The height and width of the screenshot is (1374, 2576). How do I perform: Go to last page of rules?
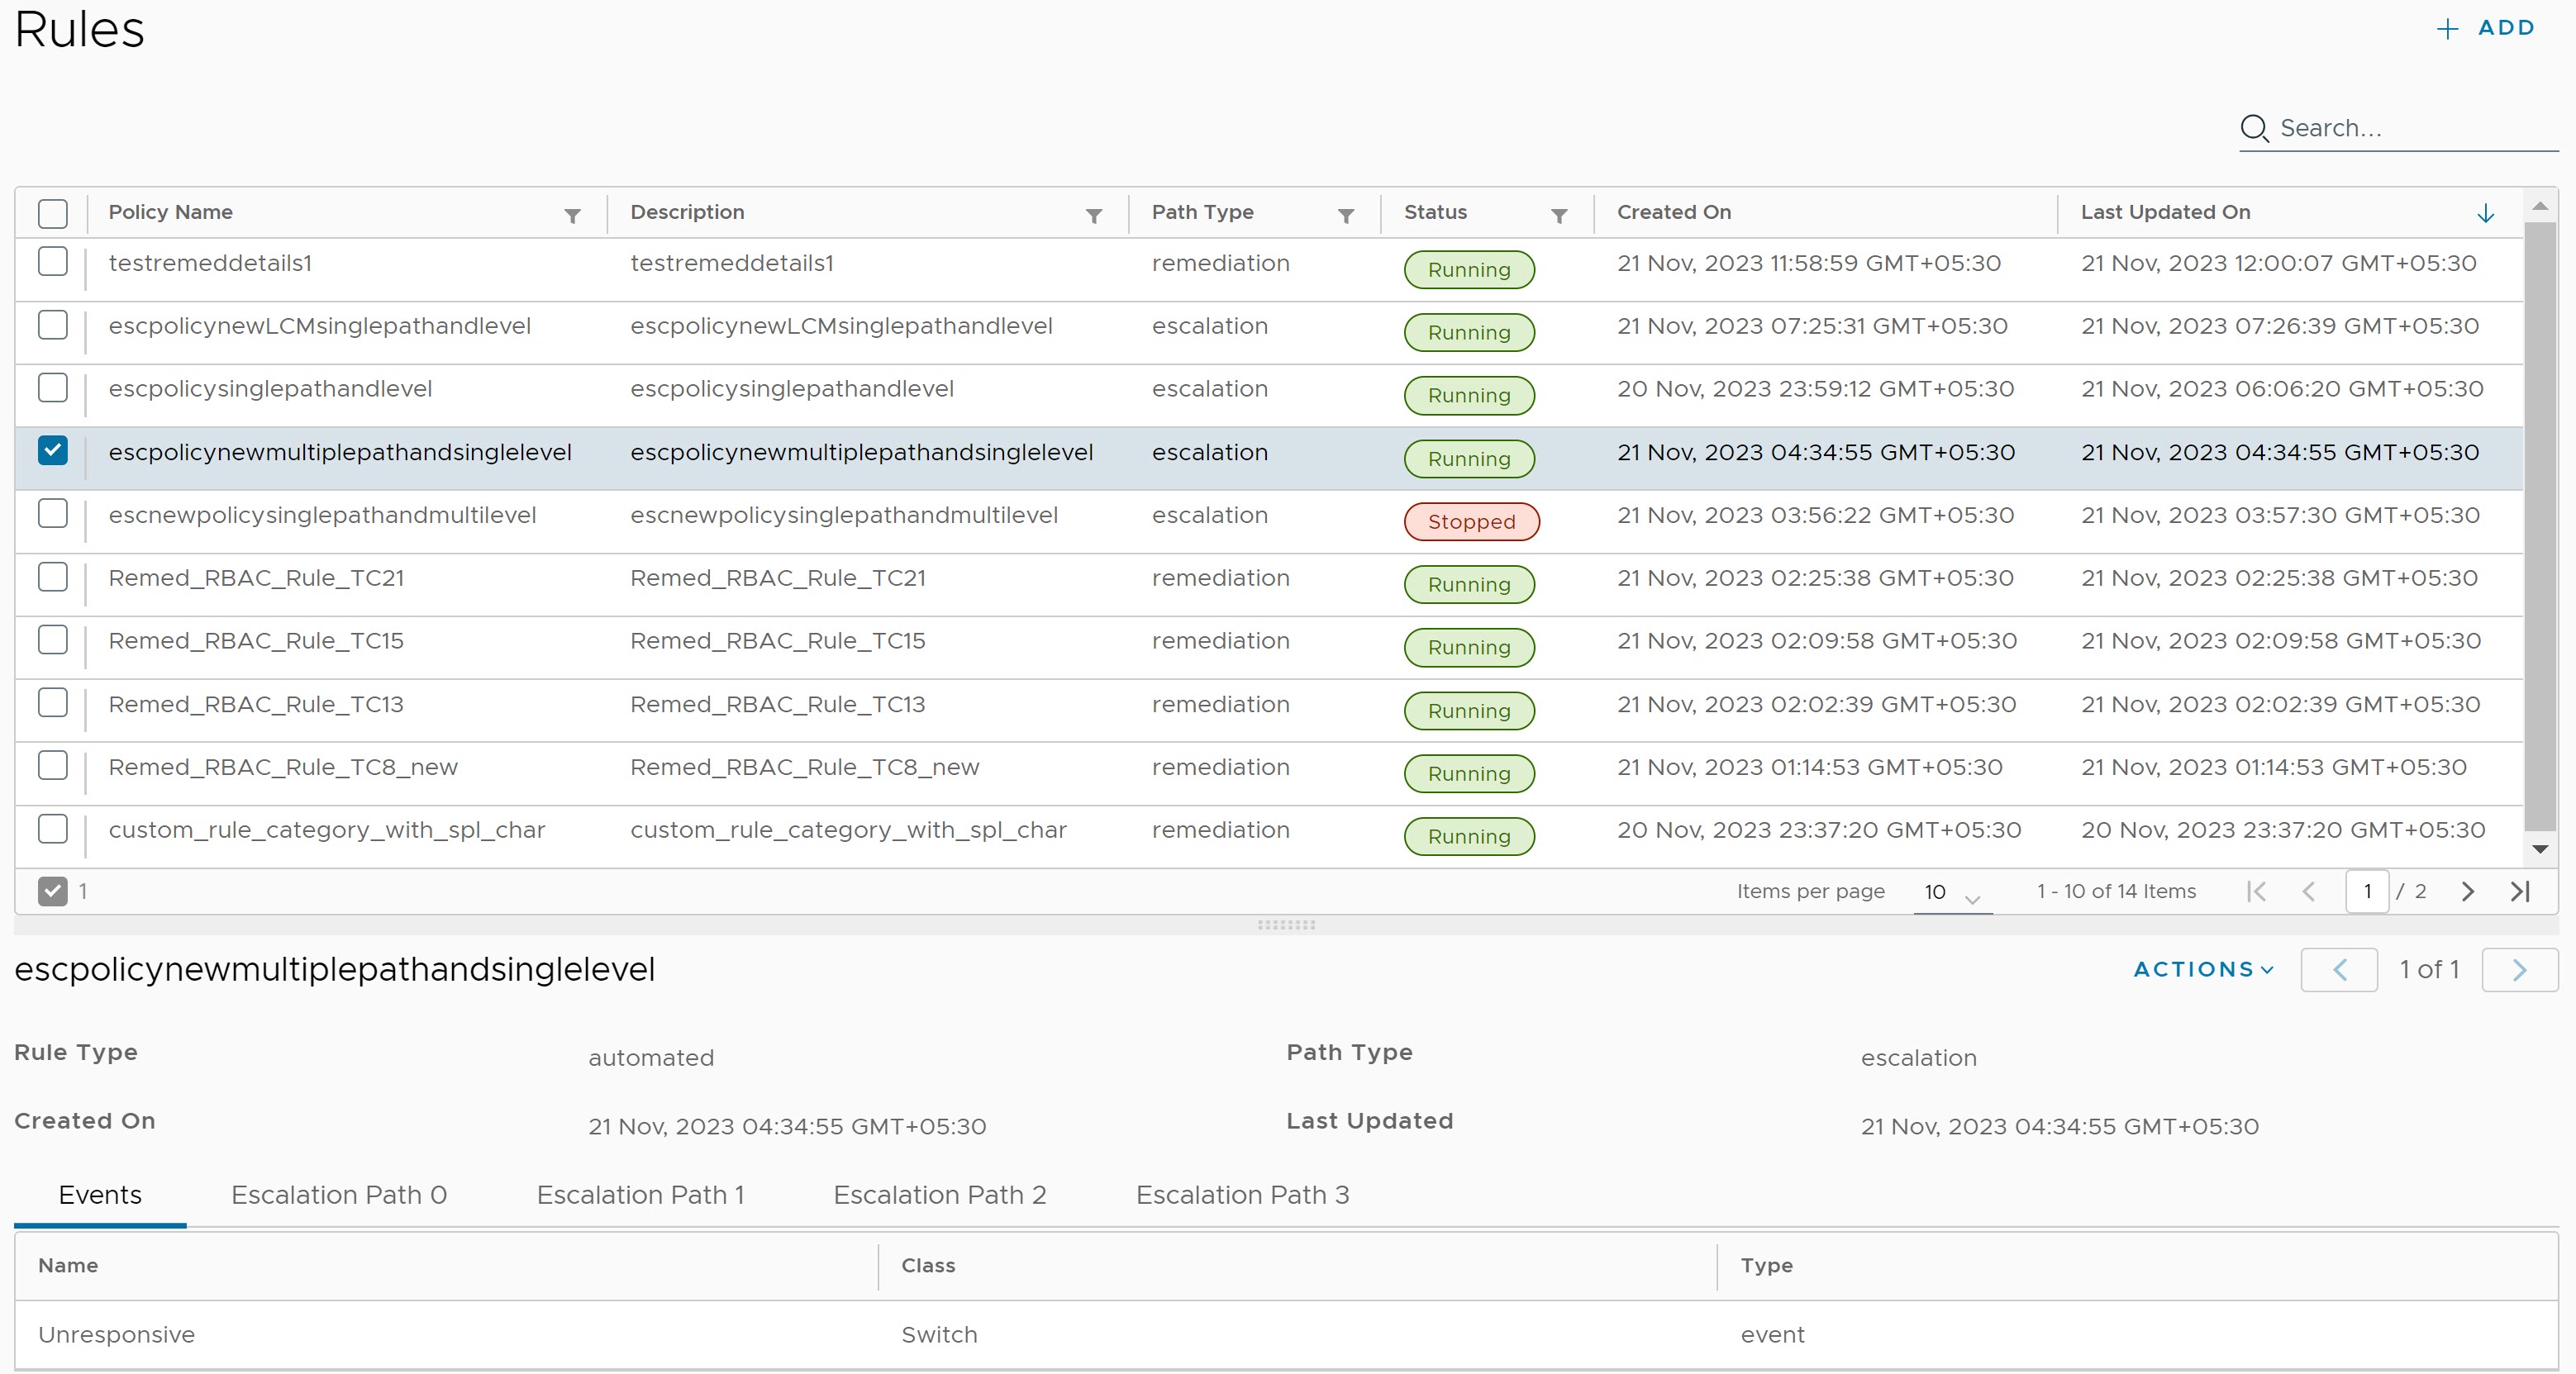coord(2520,891)
